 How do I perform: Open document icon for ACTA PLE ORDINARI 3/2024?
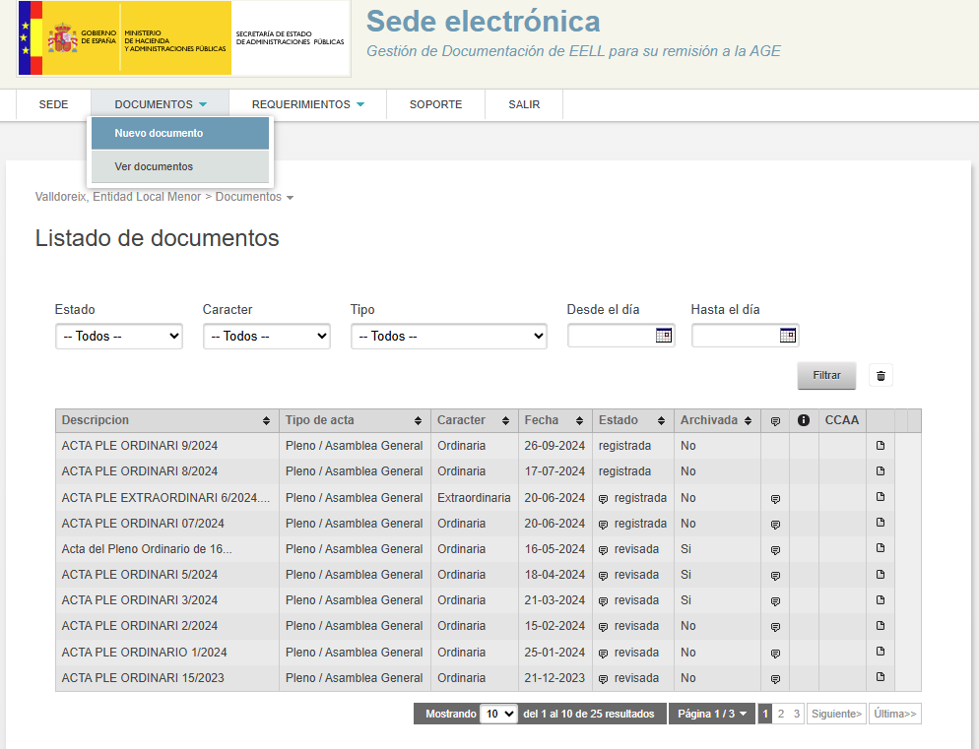coord(881,600)
